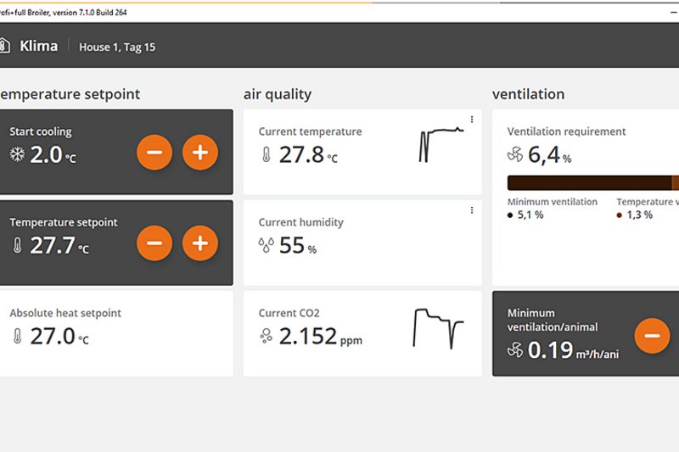
Task: Click the Klima home icon in header
Action: point(4,47)
